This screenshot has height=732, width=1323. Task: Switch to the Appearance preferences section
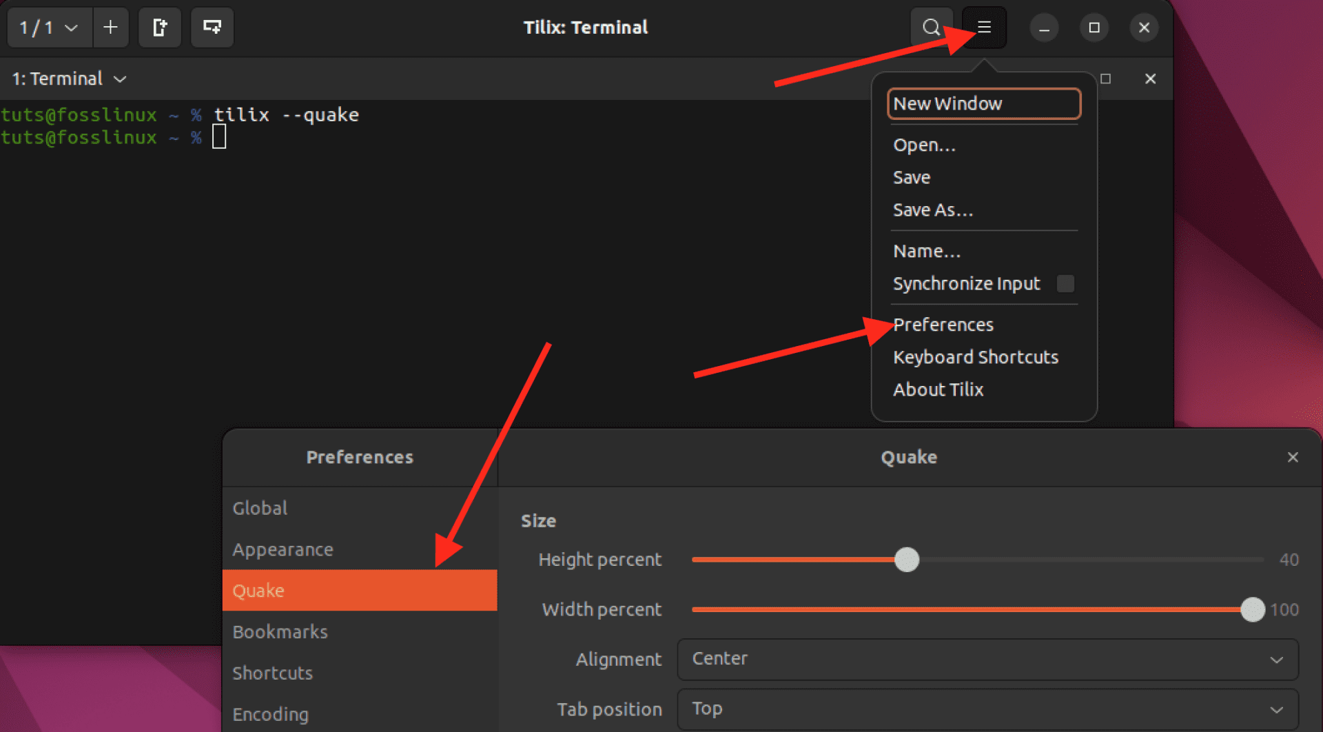(x=283, y=549)
